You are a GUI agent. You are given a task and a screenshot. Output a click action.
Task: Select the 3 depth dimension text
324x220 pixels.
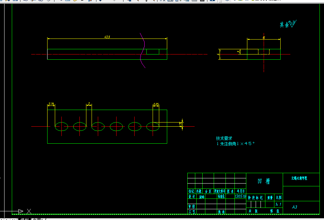(x=238, y=52)
